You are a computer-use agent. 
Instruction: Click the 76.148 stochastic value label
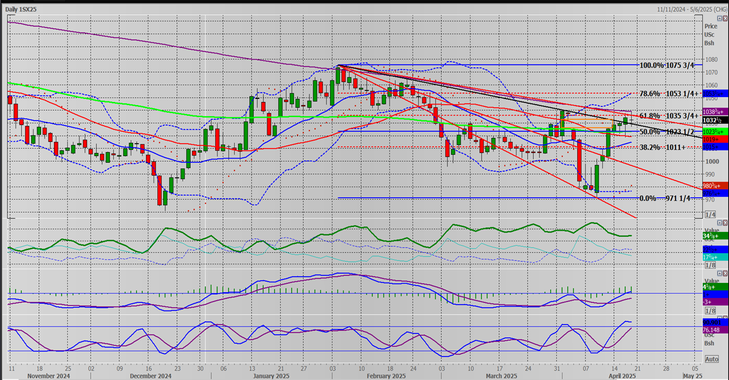711,330
